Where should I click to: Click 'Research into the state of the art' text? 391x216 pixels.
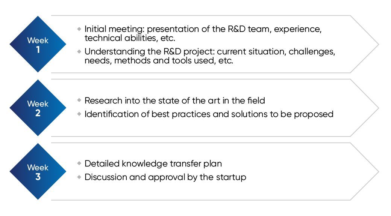(175, 100)
